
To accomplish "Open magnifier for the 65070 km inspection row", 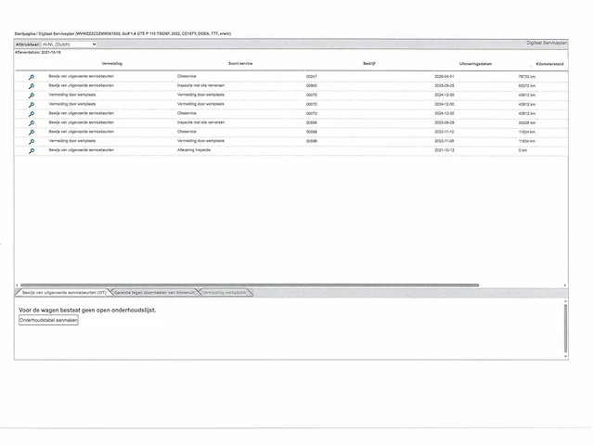I will click(x=32, y=86).
